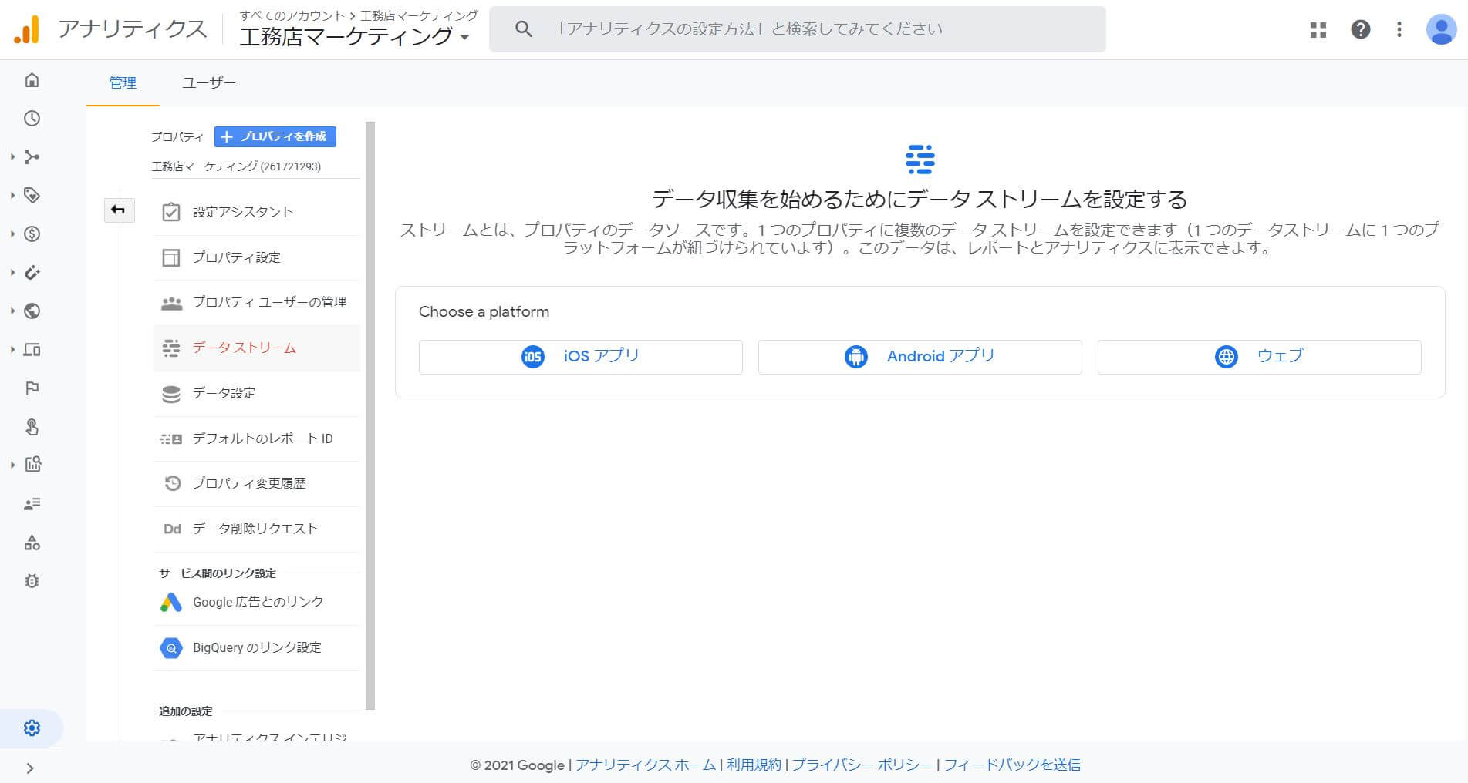The width and height of the screenshot is (1468, 783).
Task: Choose the ウェブ platform option
Action: point(1258,356)
